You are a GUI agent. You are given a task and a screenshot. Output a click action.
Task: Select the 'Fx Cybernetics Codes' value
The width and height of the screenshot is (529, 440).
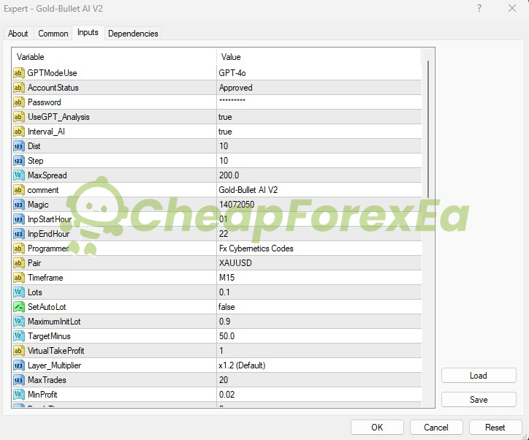[319, 249]
